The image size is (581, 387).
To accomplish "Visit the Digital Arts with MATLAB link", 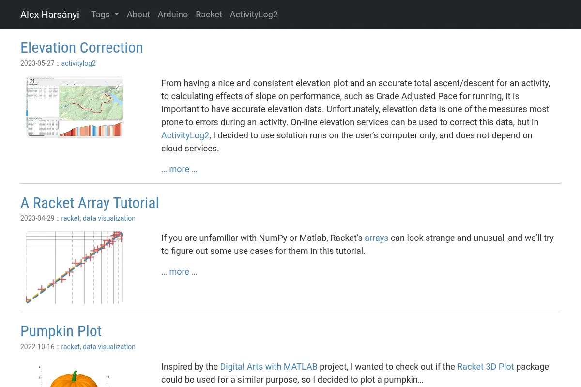I will click(265, 367).
